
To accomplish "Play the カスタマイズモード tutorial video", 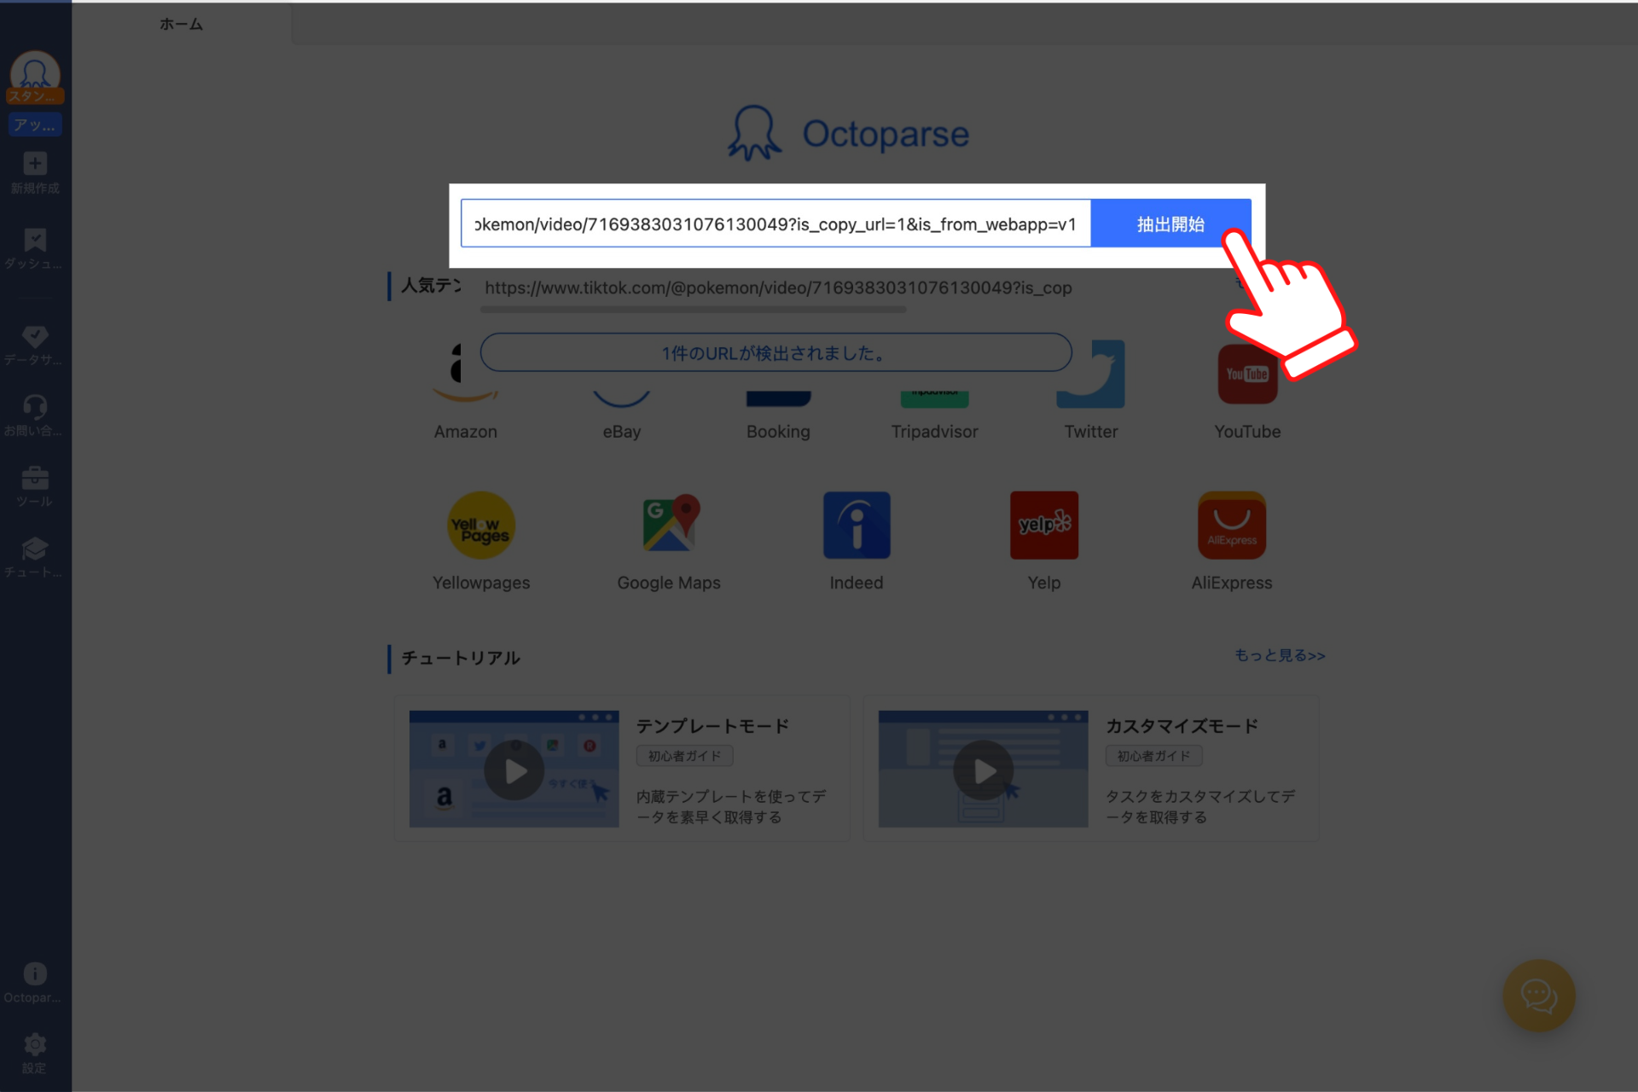I will (983, 770).
